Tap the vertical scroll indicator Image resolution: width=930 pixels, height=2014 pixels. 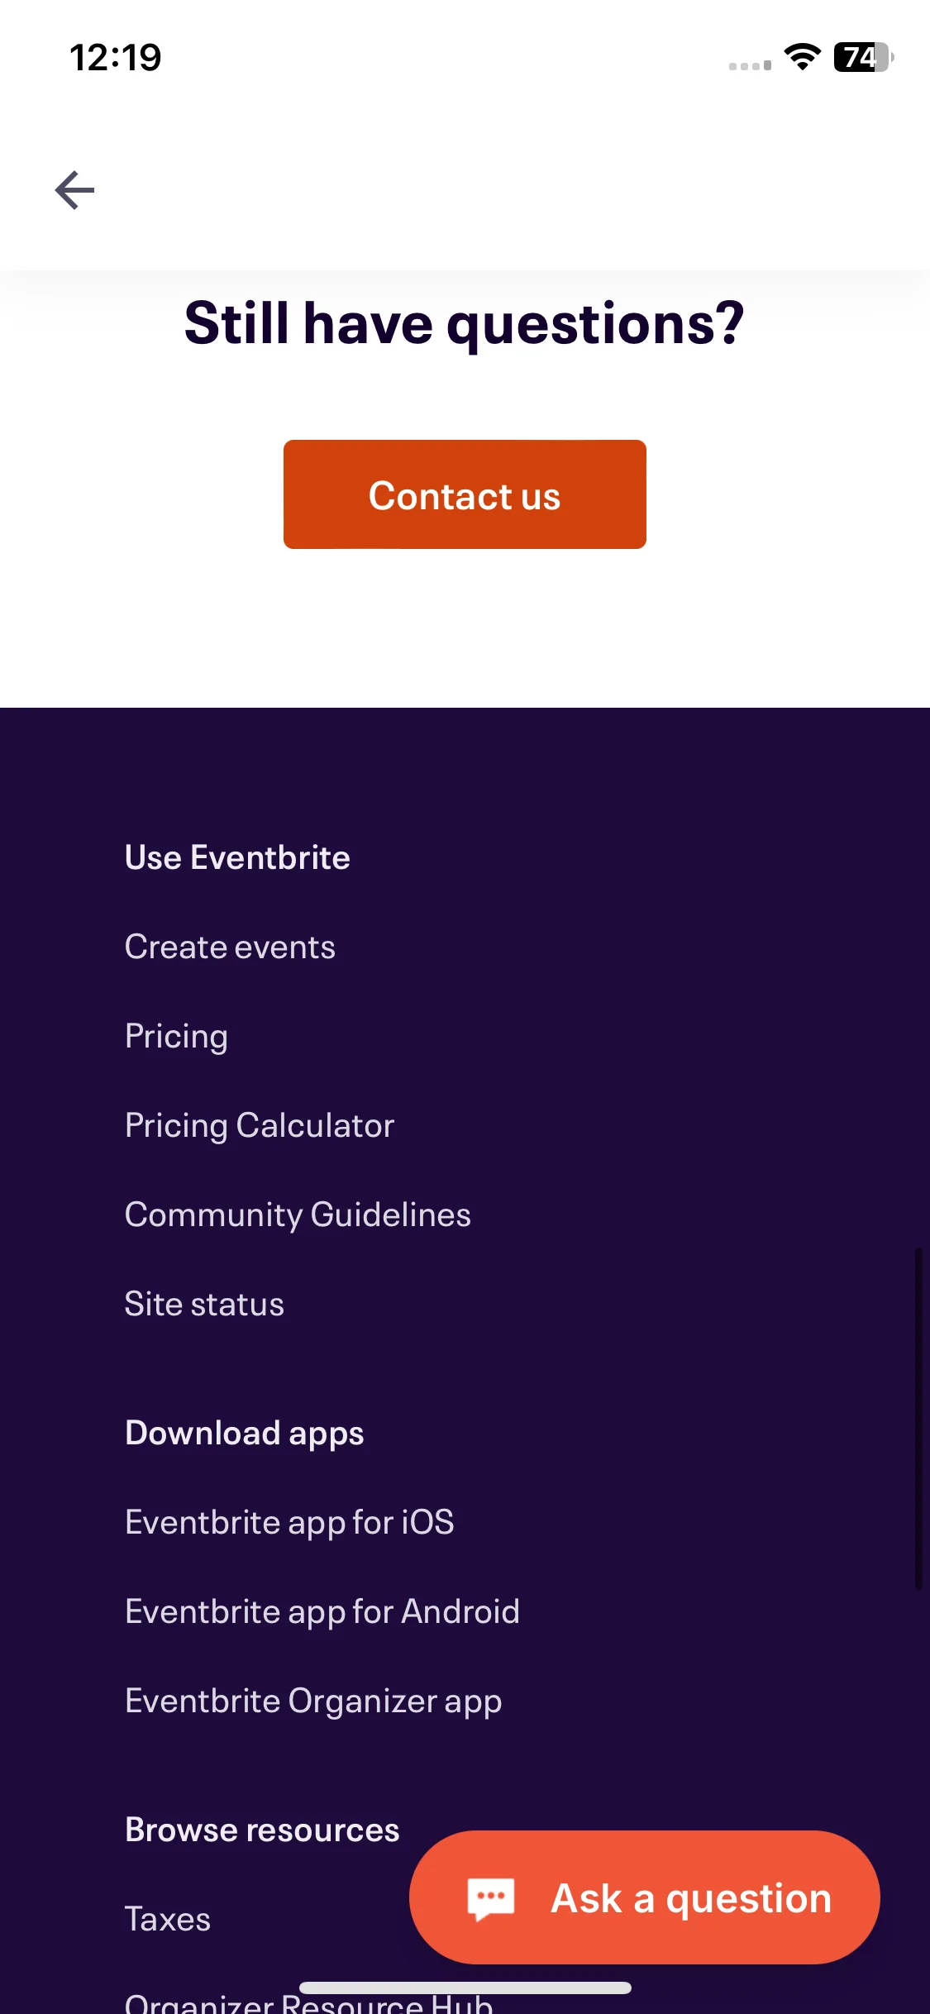click(918, 1418)
